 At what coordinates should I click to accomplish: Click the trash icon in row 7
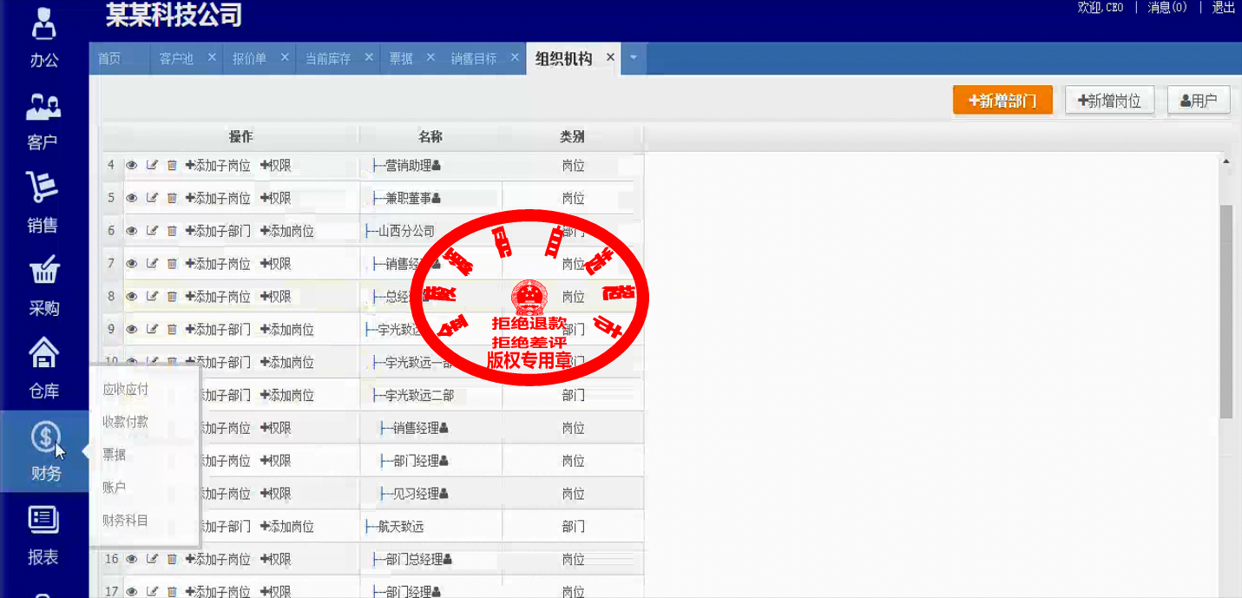tap(172, 264)
